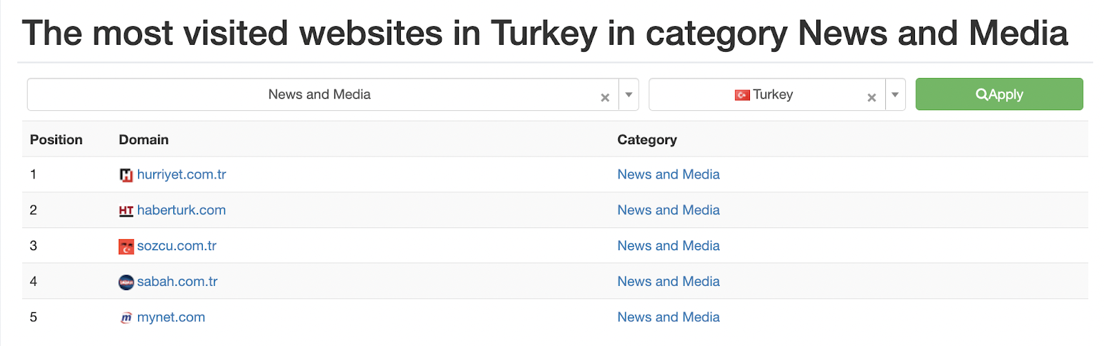Clear the Turkey country selection
The image size is (1104, 346).
pos(871,98)
